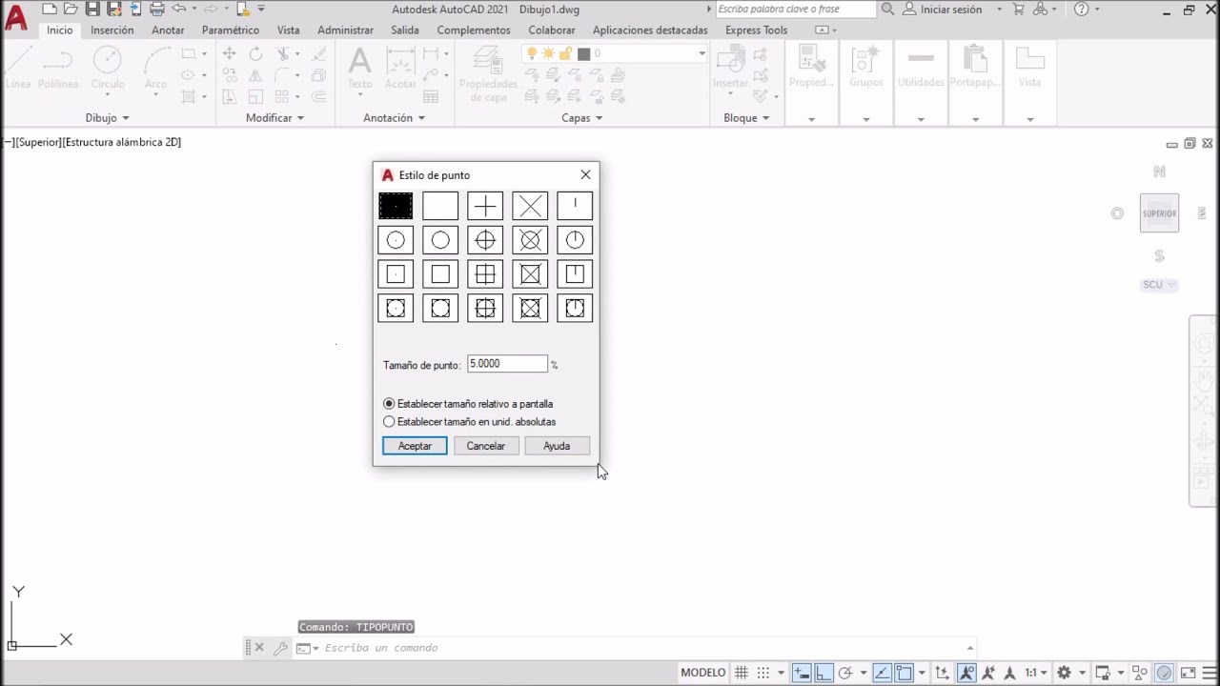
Task: Toggle dynamic input in the status bar
Action: (802, 673)
